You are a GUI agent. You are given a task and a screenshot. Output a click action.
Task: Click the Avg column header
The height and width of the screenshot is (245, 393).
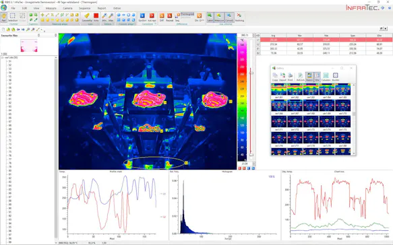pyautogui.click(x=274, y=36)
